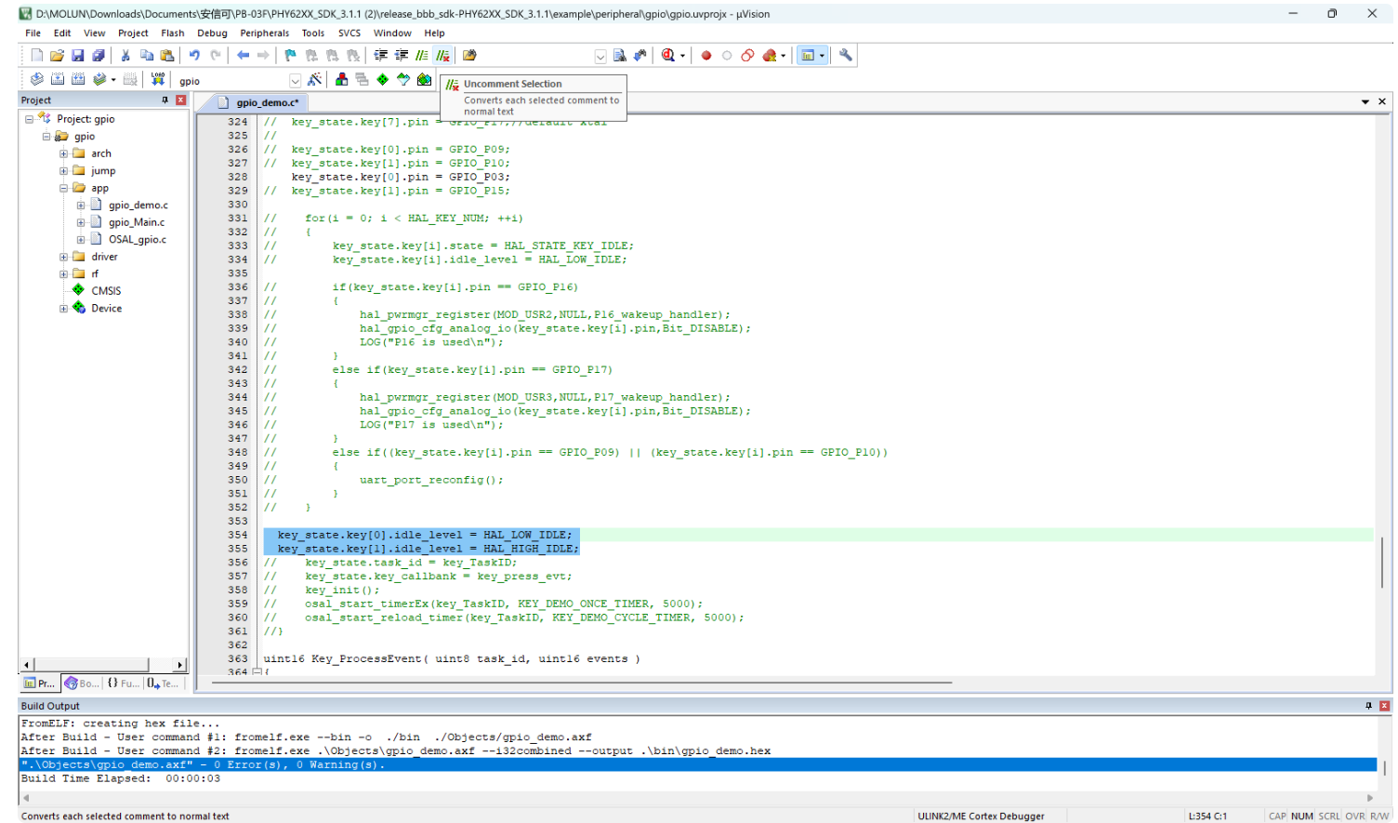1398x823 pixels.
Task: Open the window layout dropdown arrow
Action: pyautogui.click(x=822, y=57)
